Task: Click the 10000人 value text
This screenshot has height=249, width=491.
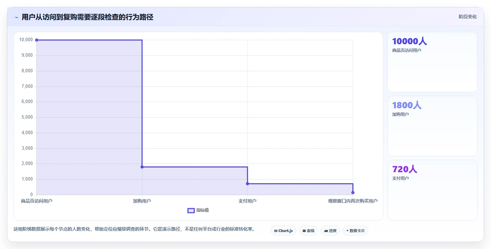Action: [410, 41]
